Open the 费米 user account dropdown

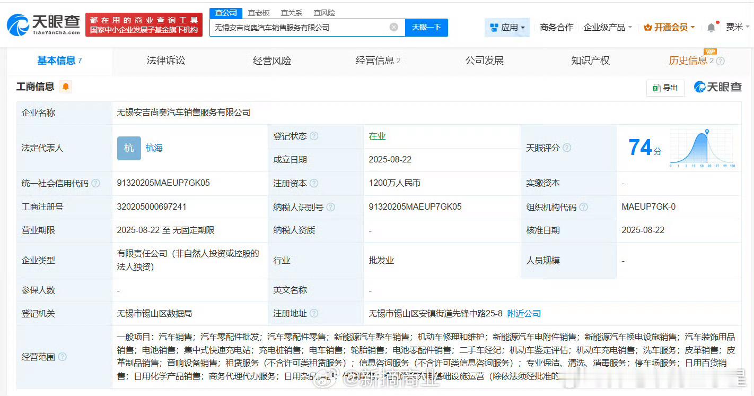(737, 27)
